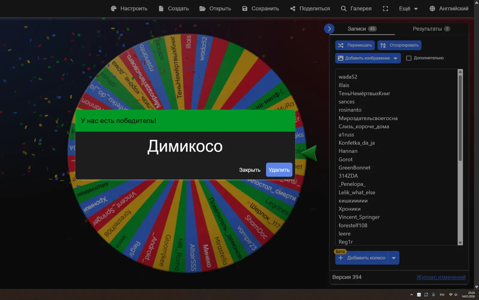Click entry GreenBonnet in the list
This screenshot has height=300, width=479.
355,167
